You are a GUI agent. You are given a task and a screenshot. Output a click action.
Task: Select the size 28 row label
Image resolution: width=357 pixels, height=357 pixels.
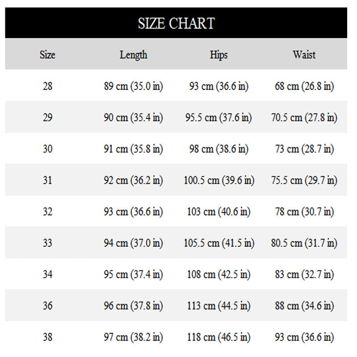point(47,86)
